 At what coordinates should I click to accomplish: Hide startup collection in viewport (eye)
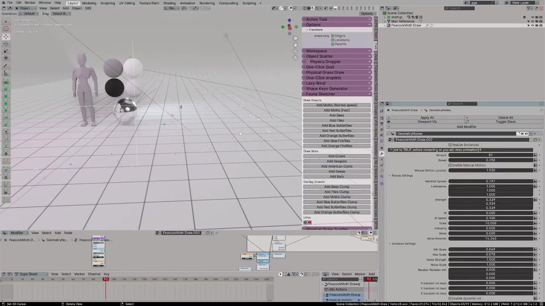pos(533,17)
